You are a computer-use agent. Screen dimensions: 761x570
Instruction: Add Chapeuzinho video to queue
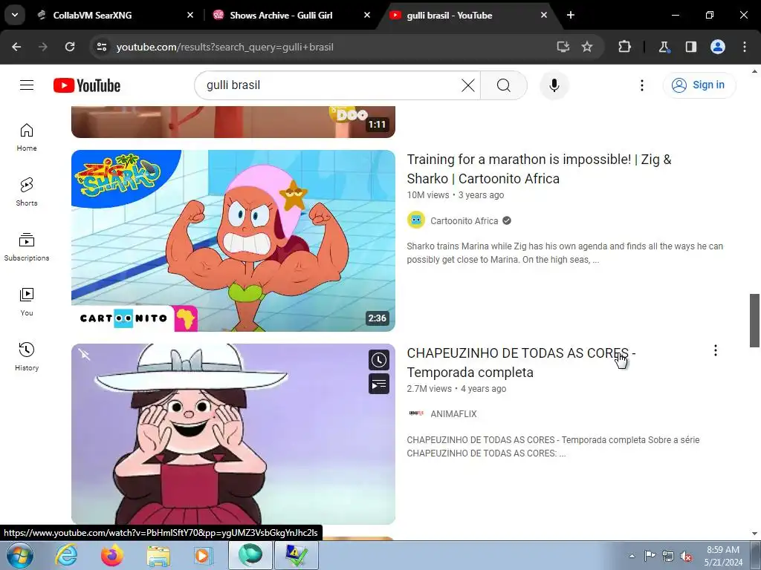click(x=378, y=384)
